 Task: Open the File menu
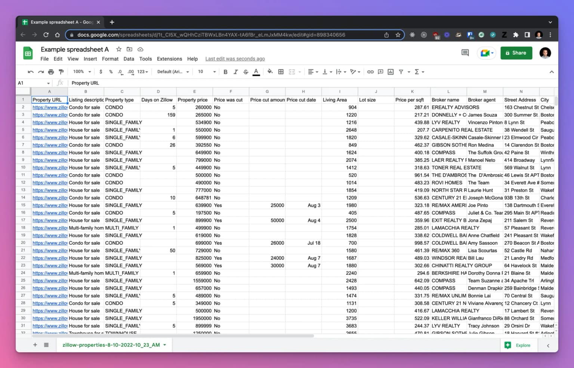(44, 59)
